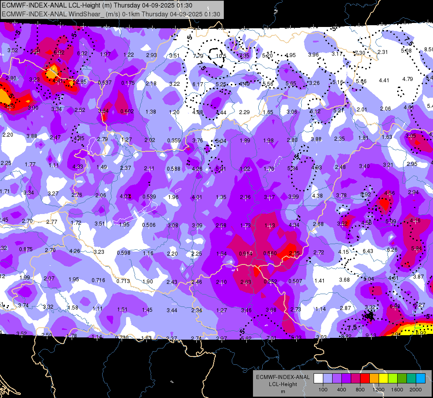The image size is (433, 398).
Task: Click the wind shear value '7.35'
Action: click(x=244, y=56)
